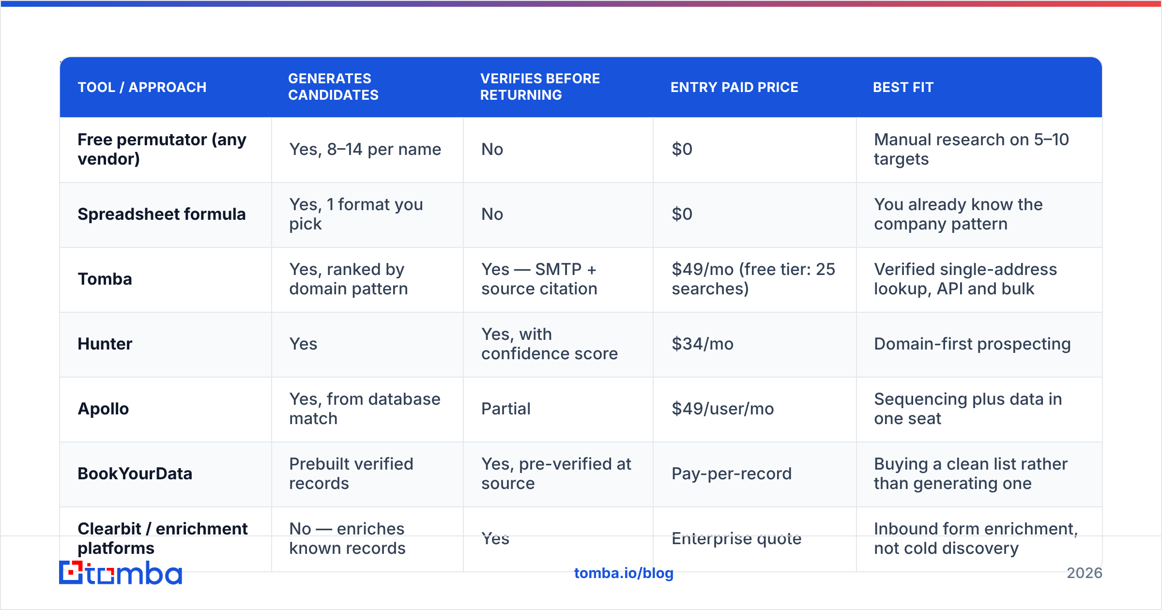
Task: Click the "Spreadsheet formula" row name
Action: 162,214
